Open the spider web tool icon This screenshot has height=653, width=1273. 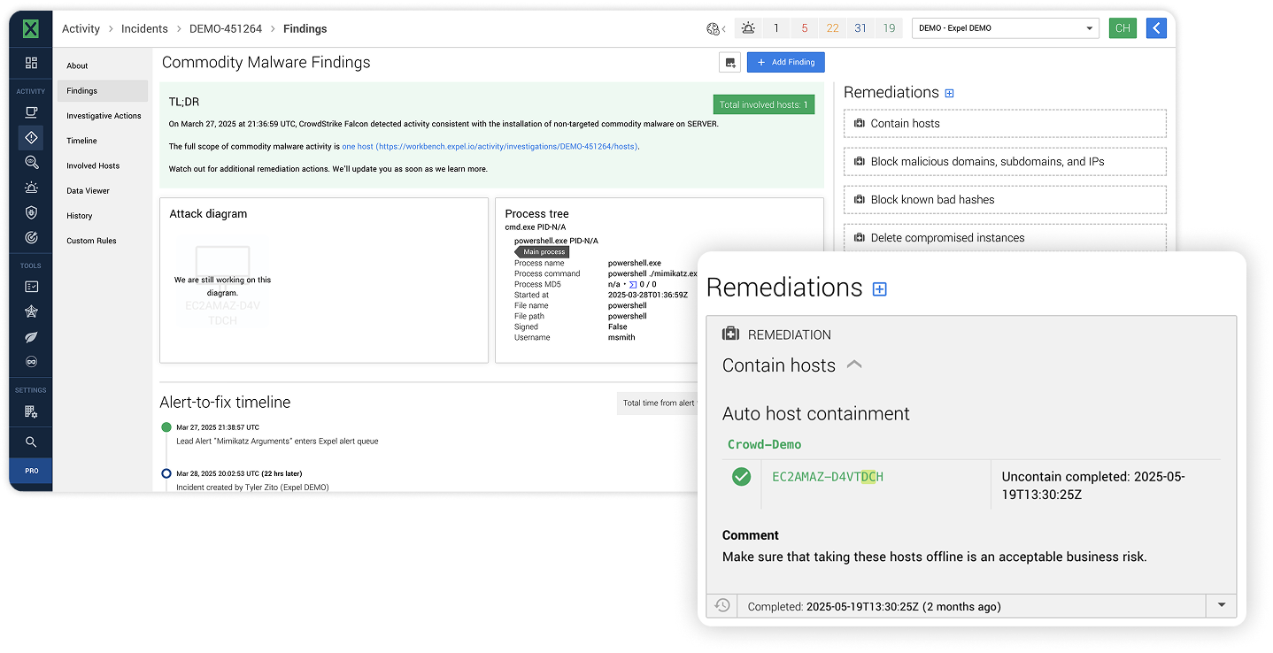pyautogui.click(x=31, y=311)
